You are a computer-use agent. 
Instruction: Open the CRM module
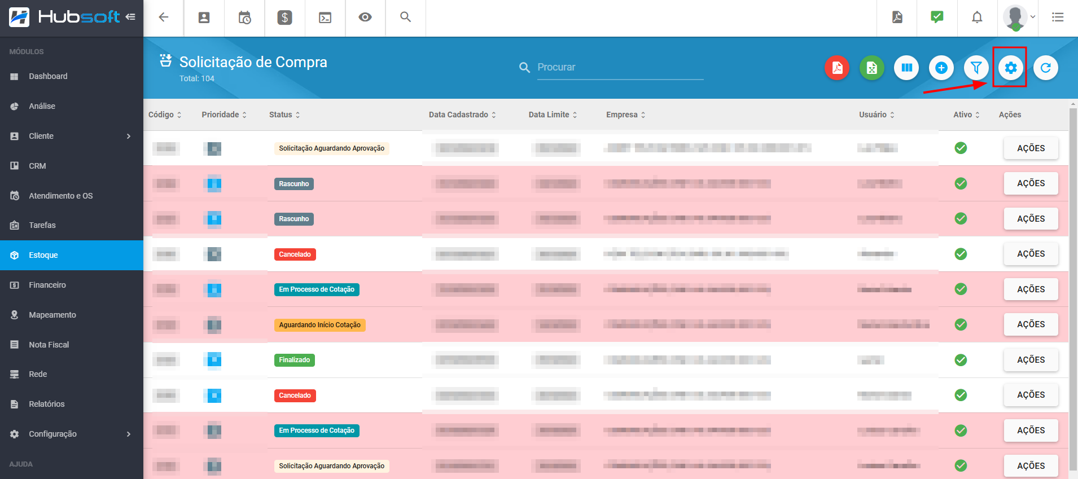72,166
